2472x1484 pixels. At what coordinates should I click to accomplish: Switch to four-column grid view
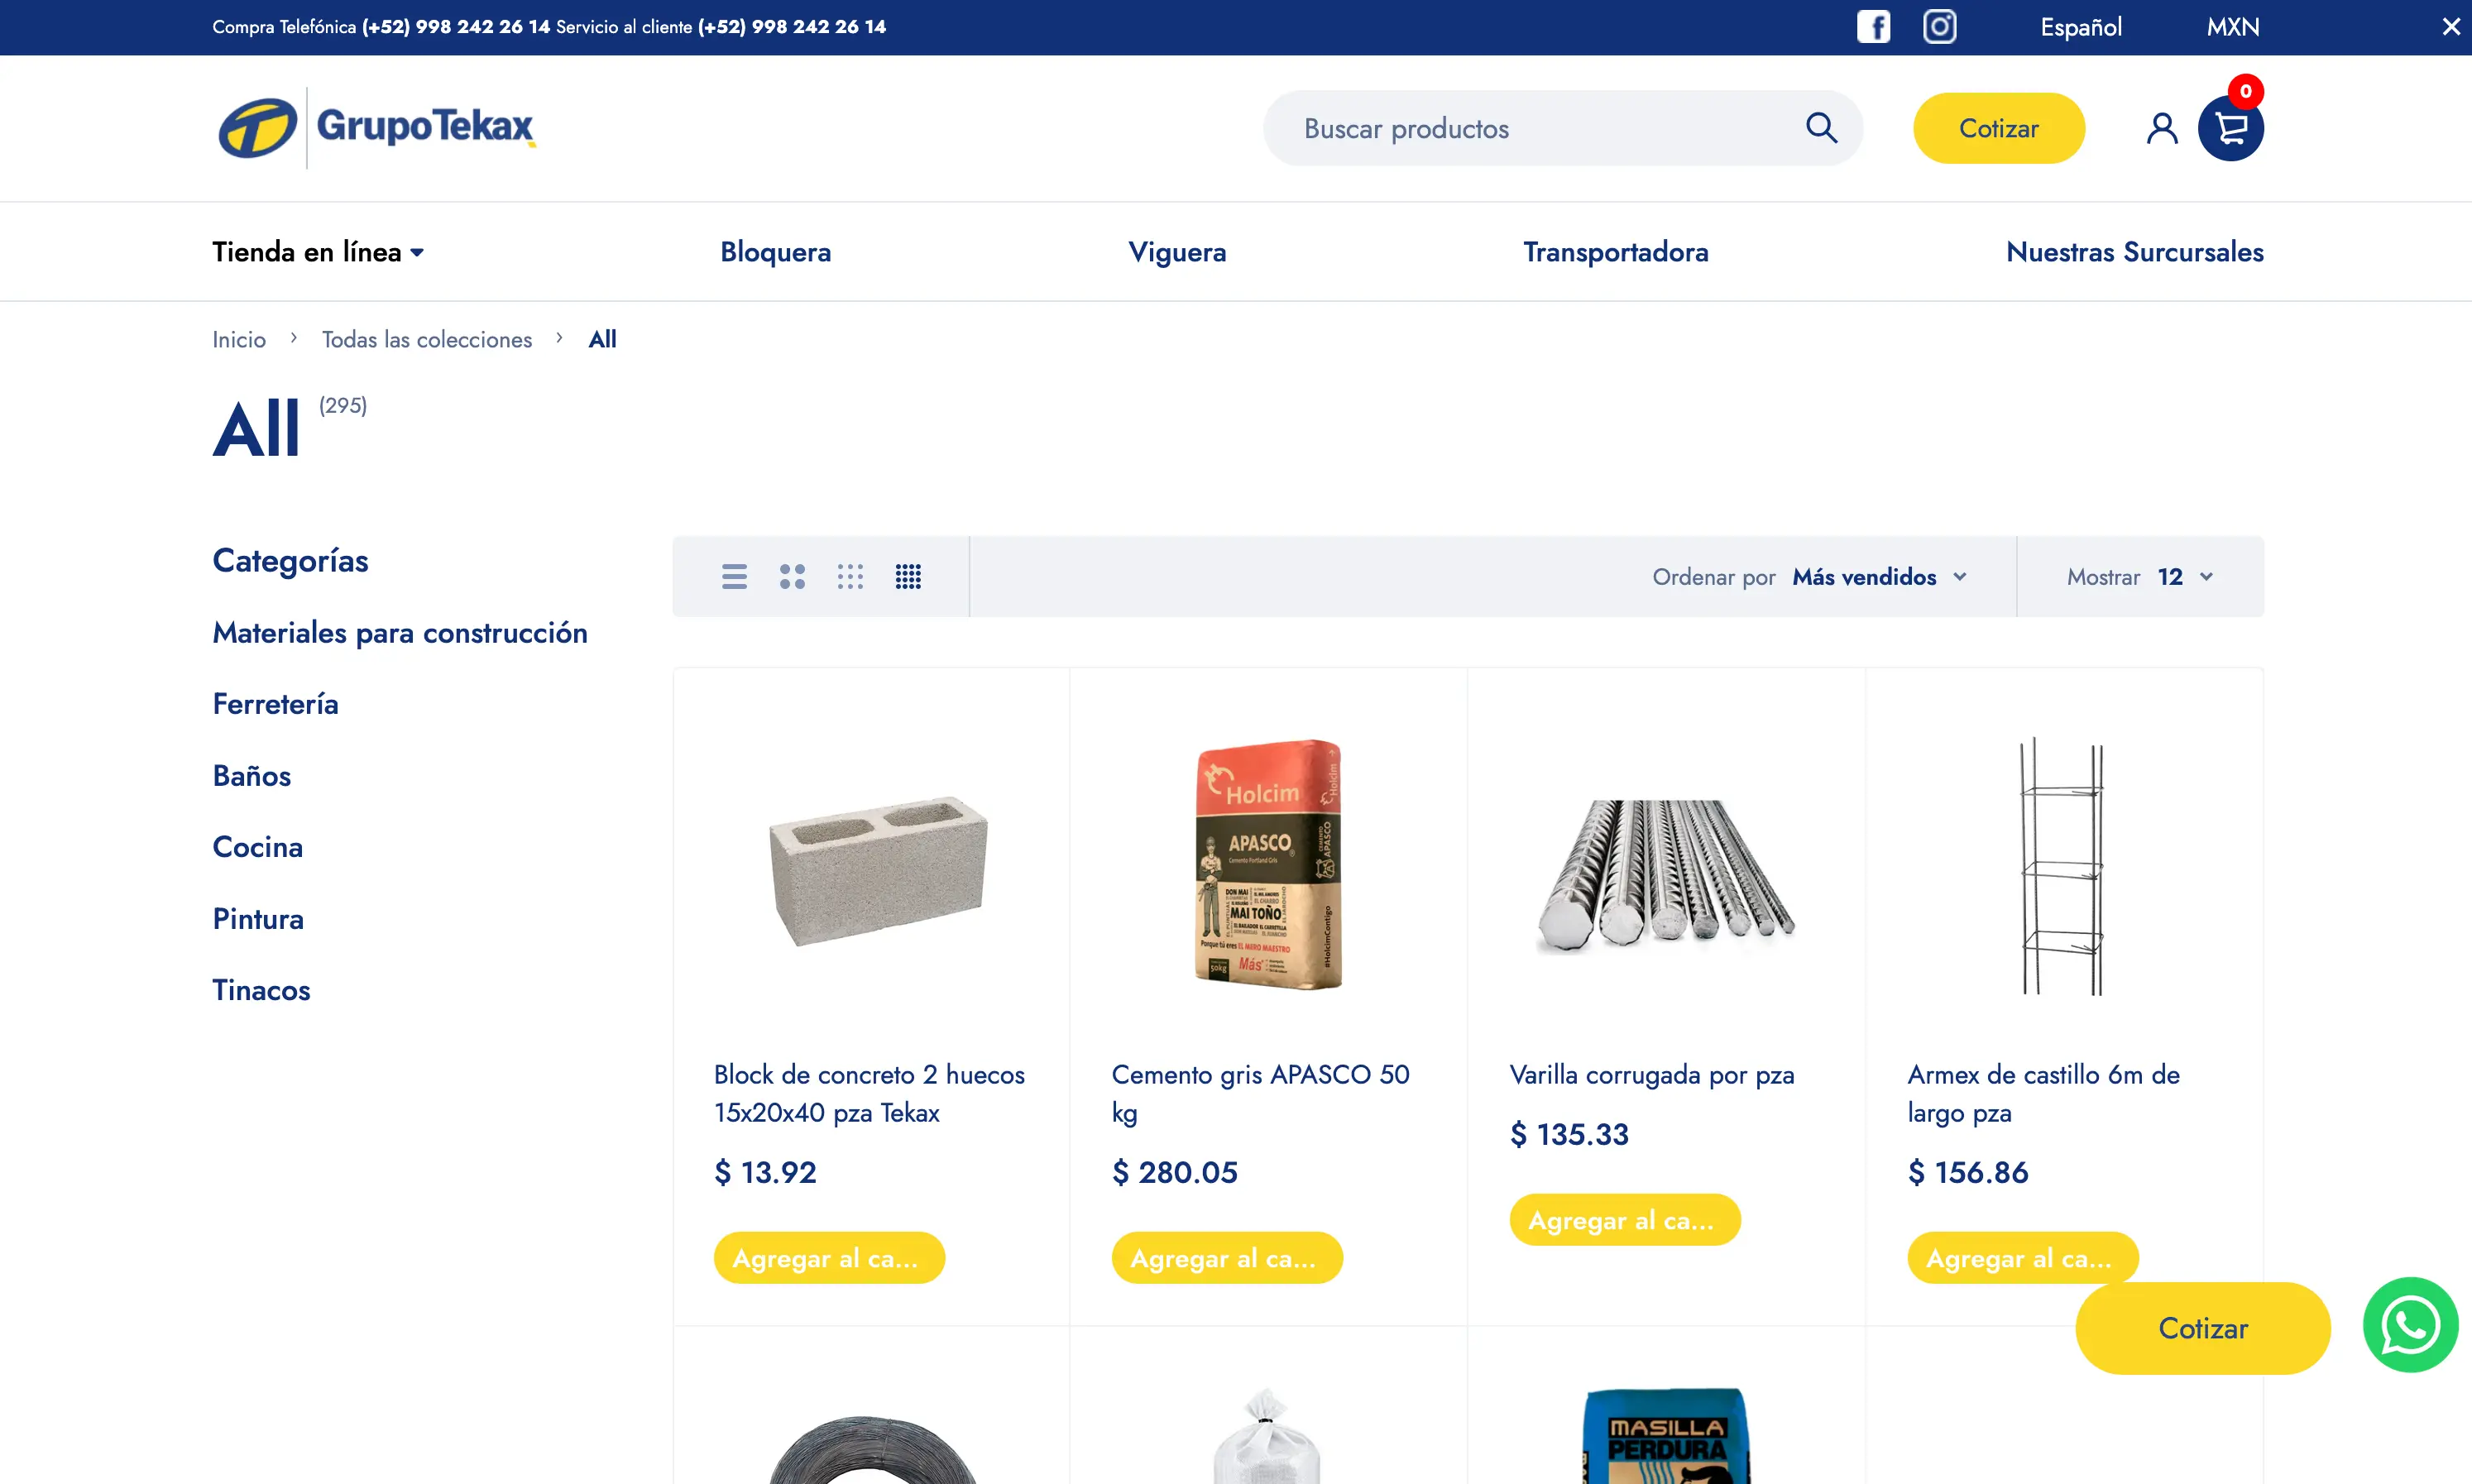coord(908,577)
